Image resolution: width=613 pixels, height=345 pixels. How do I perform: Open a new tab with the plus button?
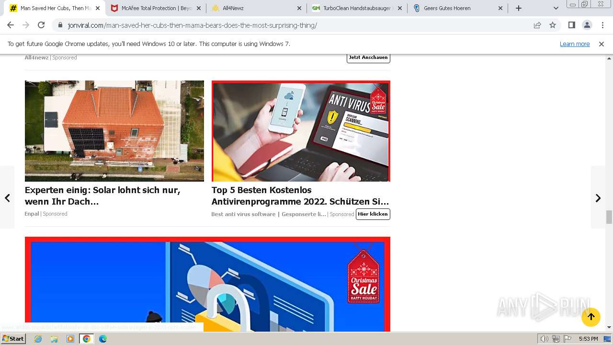[x=519, y=8]
